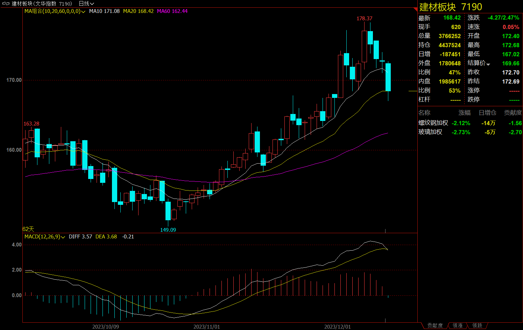
Task: Click the 昨收 value 172.70
Action: [511, 72]
